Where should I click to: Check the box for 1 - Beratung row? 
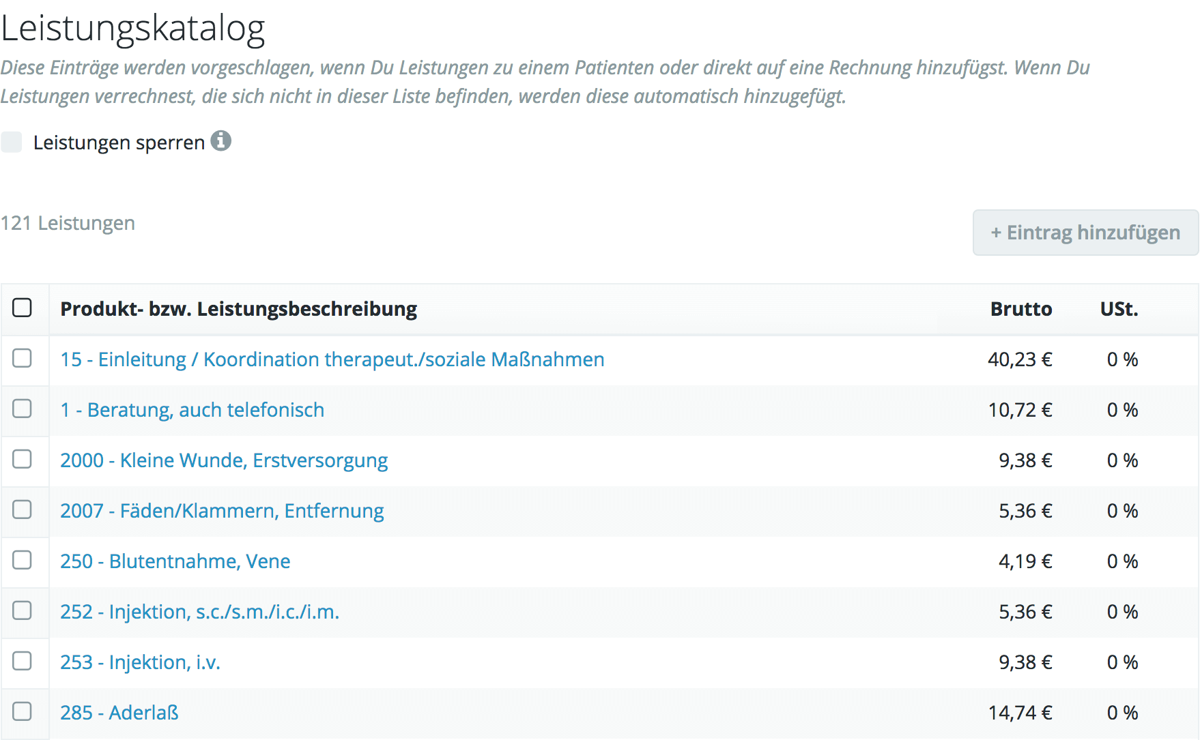(22, 409)
